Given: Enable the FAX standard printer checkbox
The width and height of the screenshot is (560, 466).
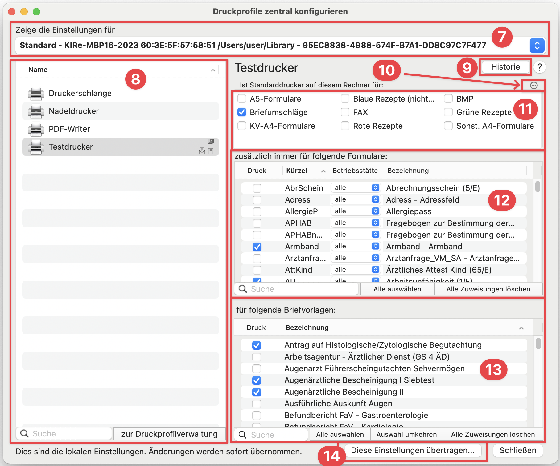Looking at the screenshot, I should tap(345, 112).
